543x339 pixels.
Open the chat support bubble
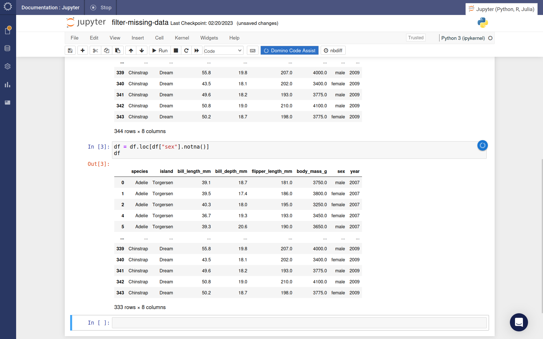tap(519, 322)
